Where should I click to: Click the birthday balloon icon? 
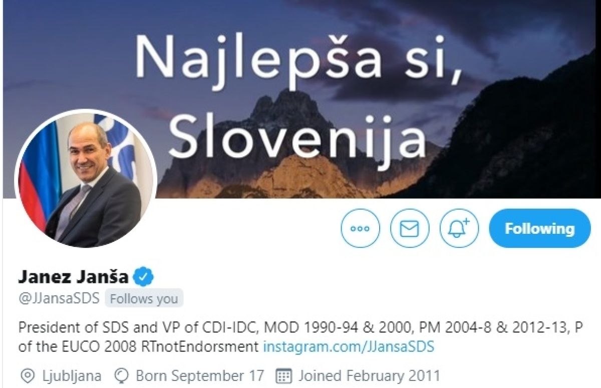pos(122,375)
